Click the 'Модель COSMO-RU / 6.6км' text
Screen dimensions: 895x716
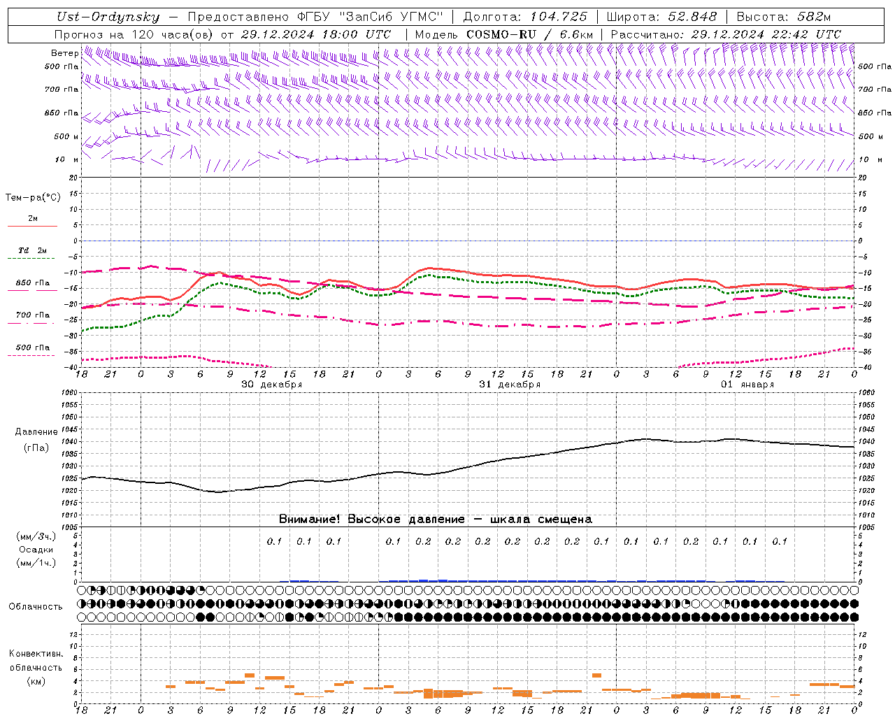[503, 34]
